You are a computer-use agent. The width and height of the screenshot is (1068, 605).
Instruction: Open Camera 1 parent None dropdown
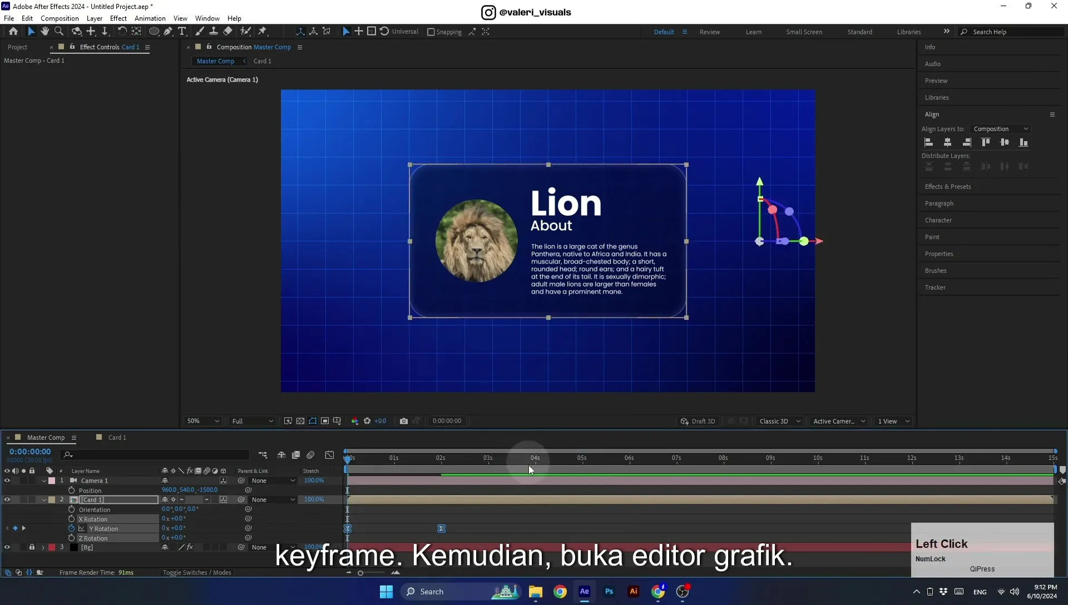click(x=273, y=480)
